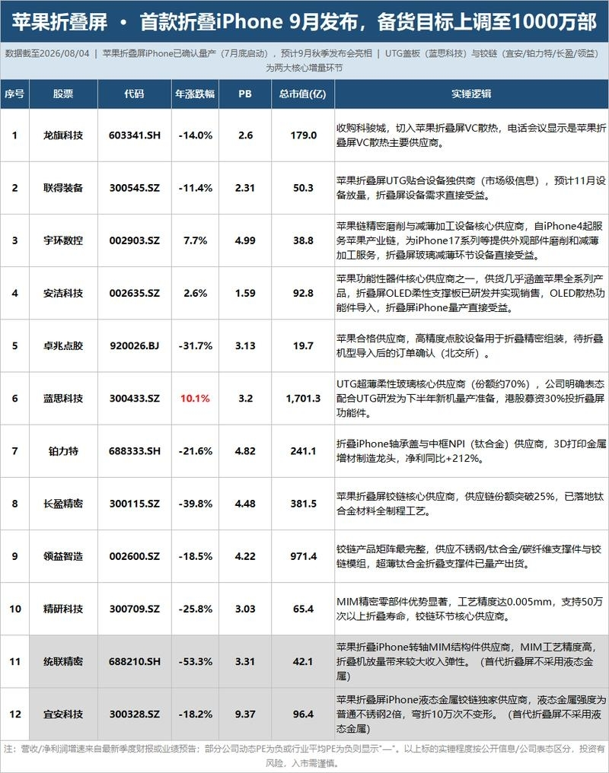The width and height of the screenshot is (609, 773).
Task: Click 卓兆点胶 logic text about 点胶设备
Action: pyautogui.click(x=470, y=346)
